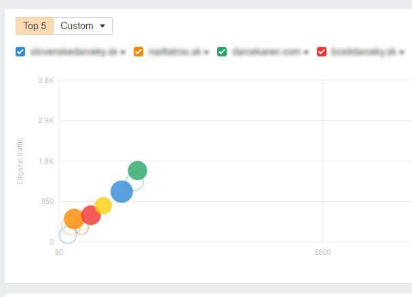Expand the dropdown arrow after the orange domain
This screenshot has height=297, width=412.
point(206,52)
